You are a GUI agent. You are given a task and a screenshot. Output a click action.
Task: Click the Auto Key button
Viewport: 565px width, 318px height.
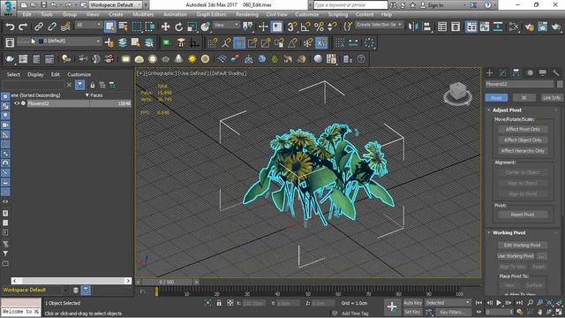[412, 303]
